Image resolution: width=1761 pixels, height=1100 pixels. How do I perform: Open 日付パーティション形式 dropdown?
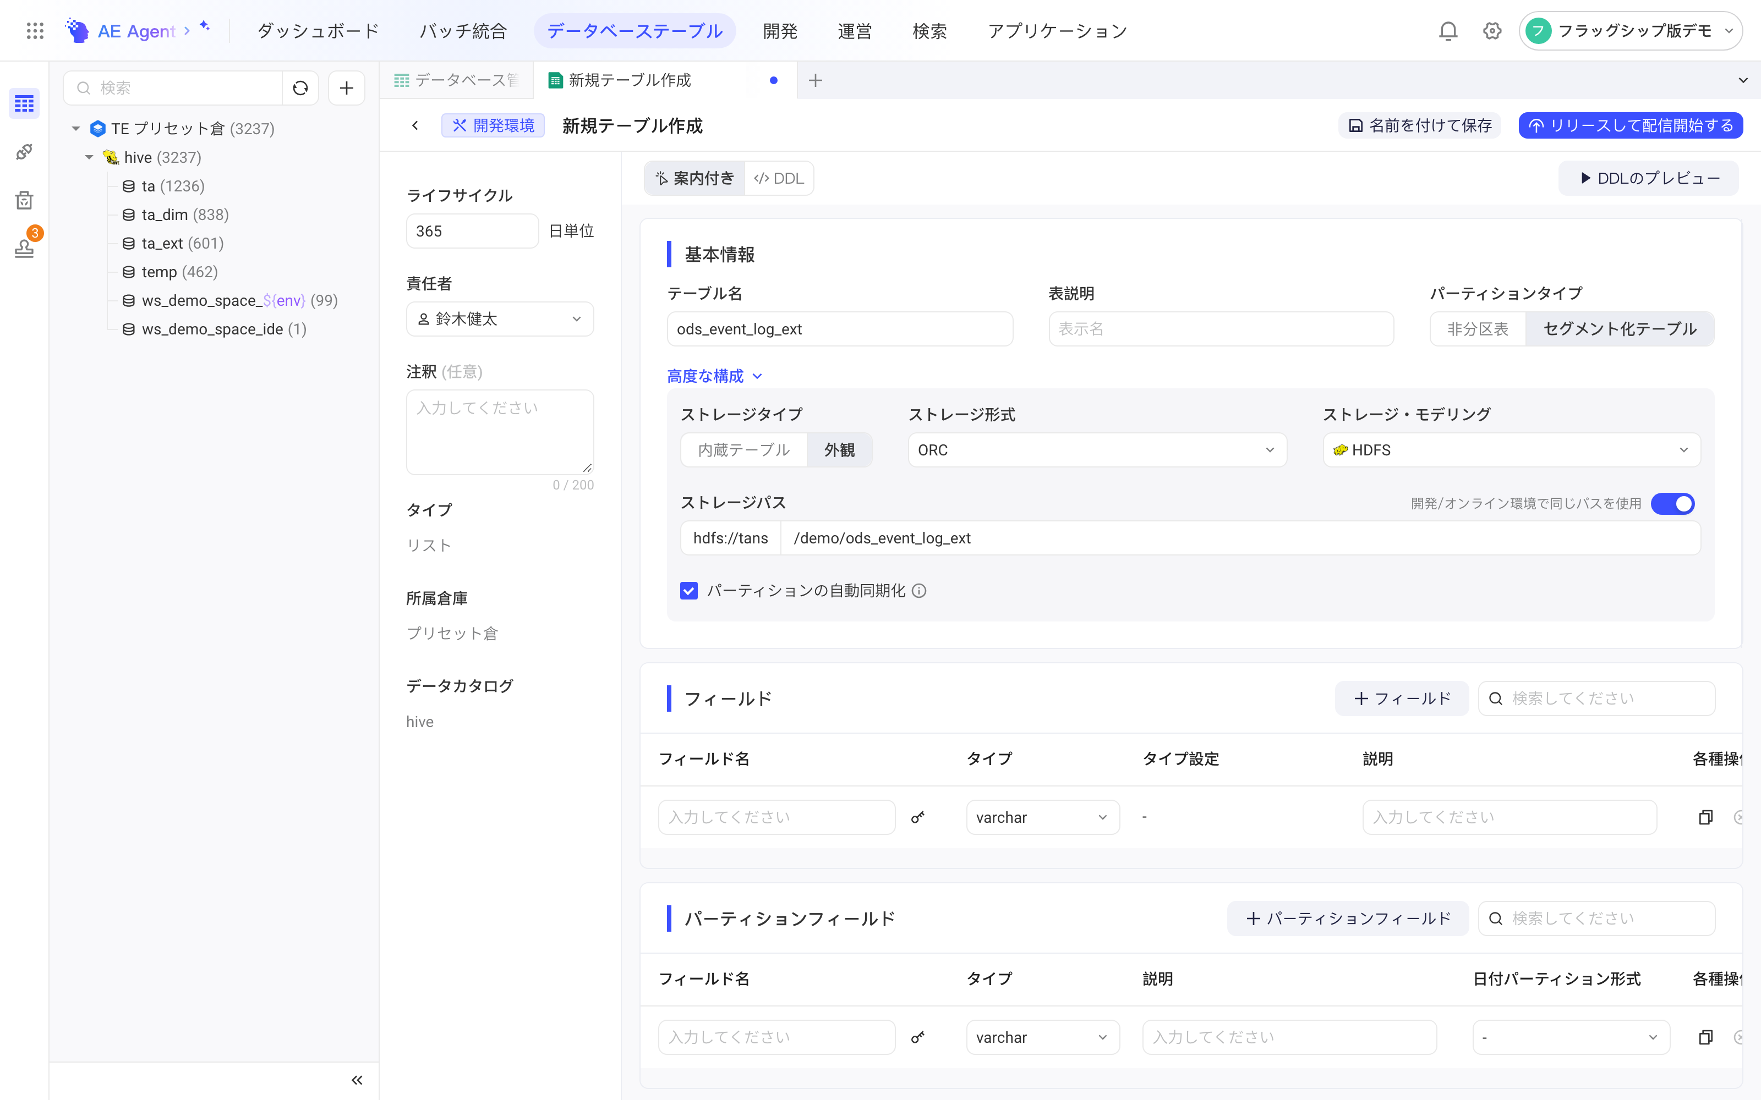coord(1571,1037)
